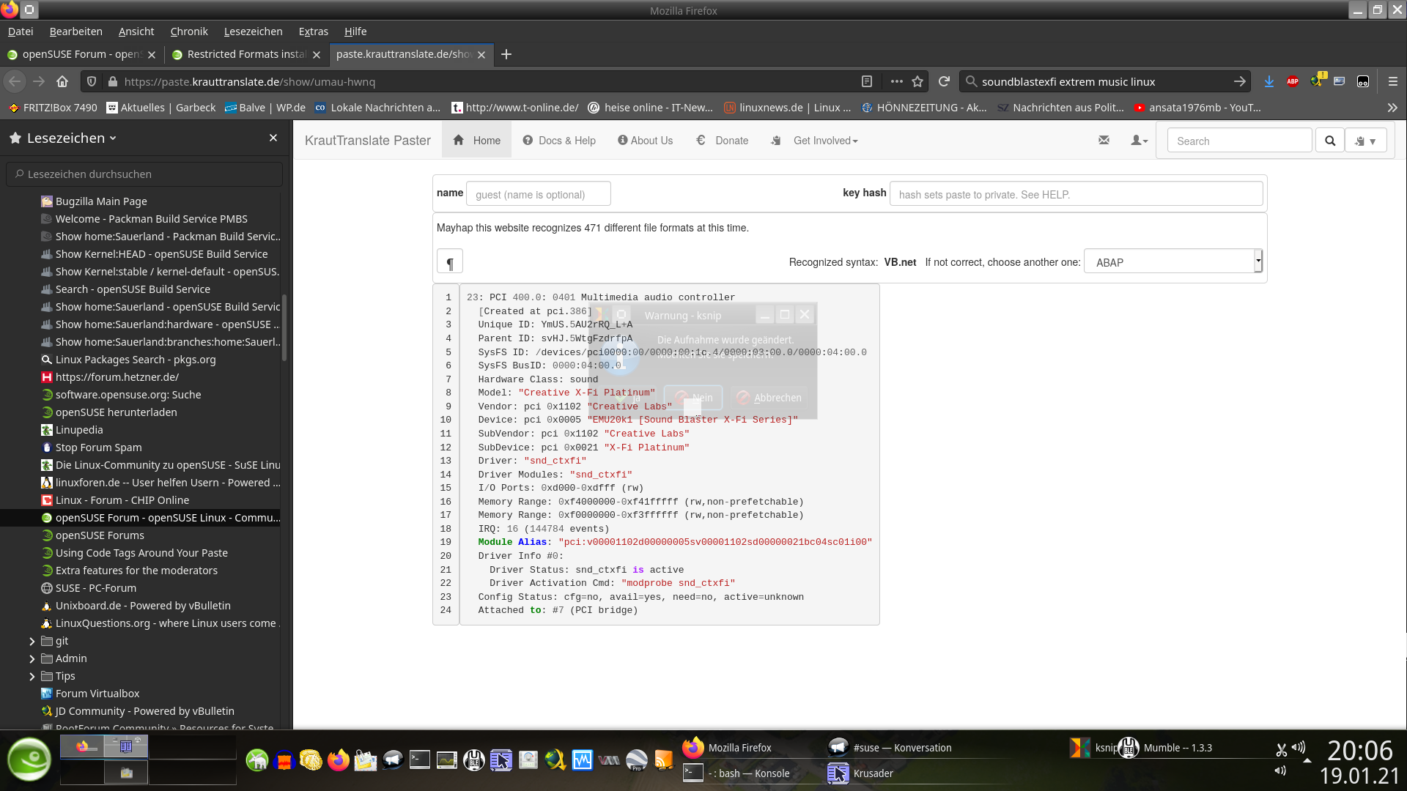Open the Chronik menu
The width and height of the screenshot is (1407, 791).
click(x=189, y=31)
